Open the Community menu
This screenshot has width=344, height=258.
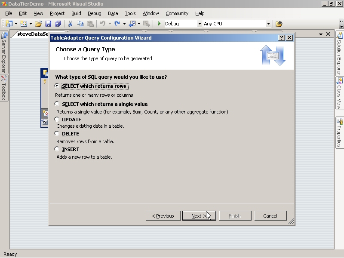(177, 13)
